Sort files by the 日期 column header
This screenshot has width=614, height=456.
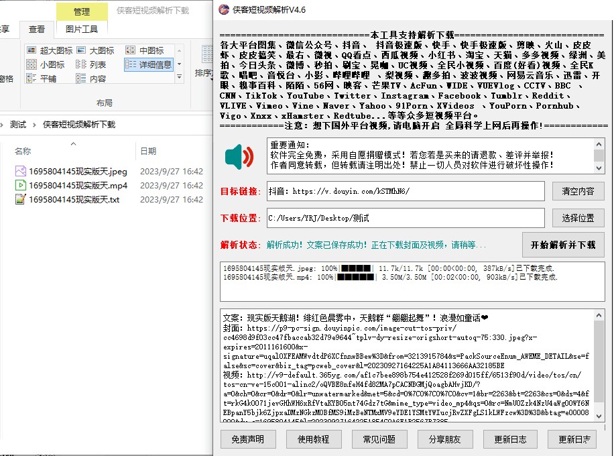[148, 151]
